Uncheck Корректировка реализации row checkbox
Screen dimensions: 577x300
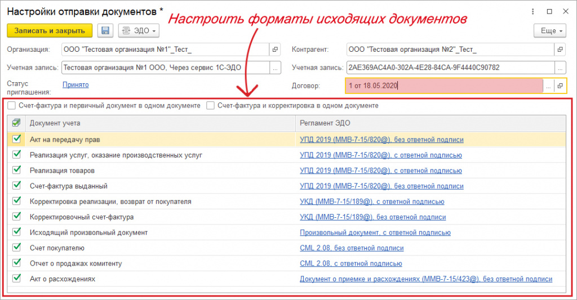16,201
